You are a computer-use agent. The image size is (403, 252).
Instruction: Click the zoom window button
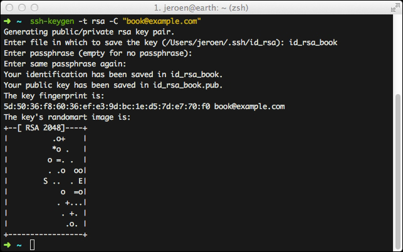[34, 9]
